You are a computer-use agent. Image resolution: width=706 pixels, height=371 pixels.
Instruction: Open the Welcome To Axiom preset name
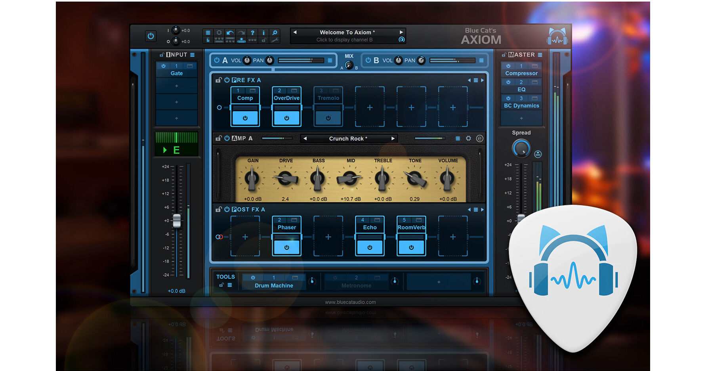coord(347,32)
